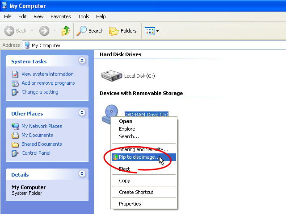Click Add or remove programs link
286x214 pixels.
pyautogui.click(x=48, y=83)
